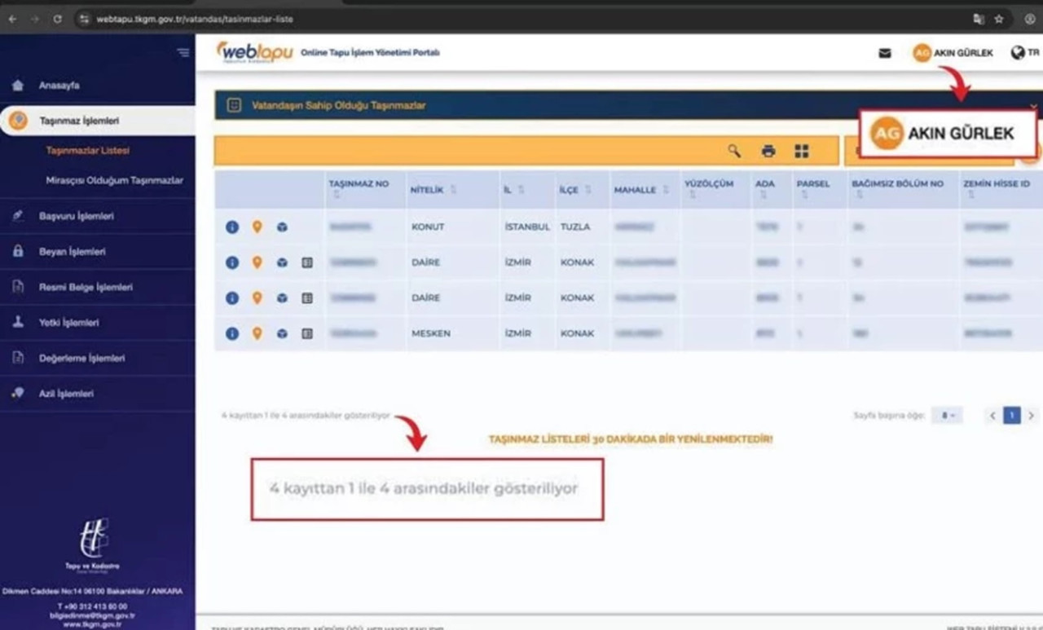Image resolution: width=1043 pixels, height=630 pixels.
Task: Click the info icon in the KONUT row
Action: 232,227
